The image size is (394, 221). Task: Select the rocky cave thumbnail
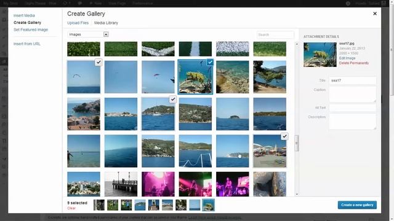tap(270, 184)
